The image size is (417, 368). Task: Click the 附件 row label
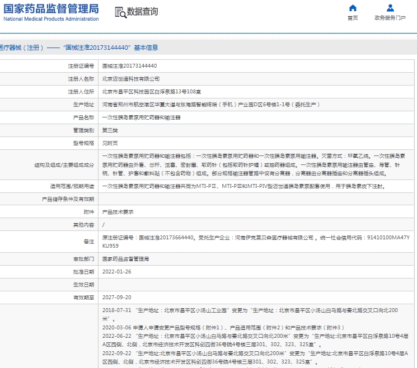tap(89, 212)
